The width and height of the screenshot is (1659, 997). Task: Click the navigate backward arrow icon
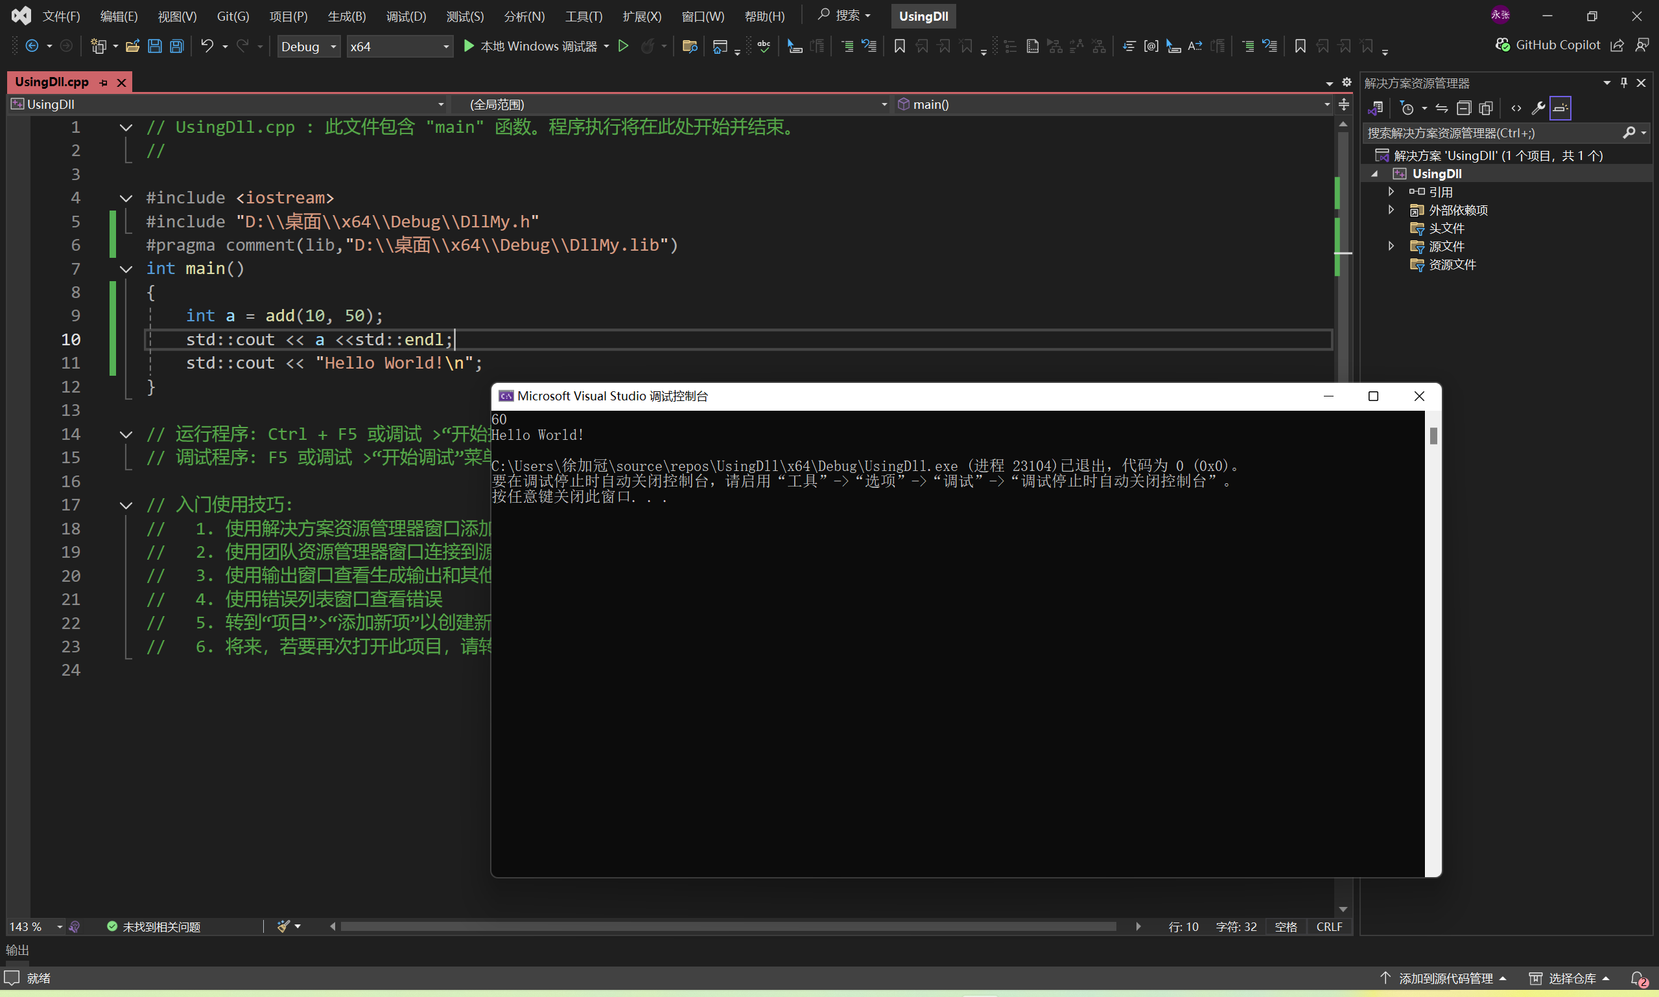[x=32, y=46]
